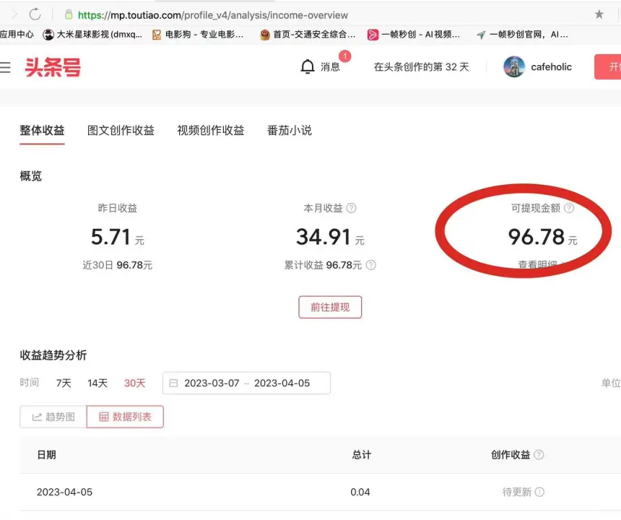Viewport: 621px width, 520px height.
Task: Enable the 30天 time filter
Action: point(134,383)
